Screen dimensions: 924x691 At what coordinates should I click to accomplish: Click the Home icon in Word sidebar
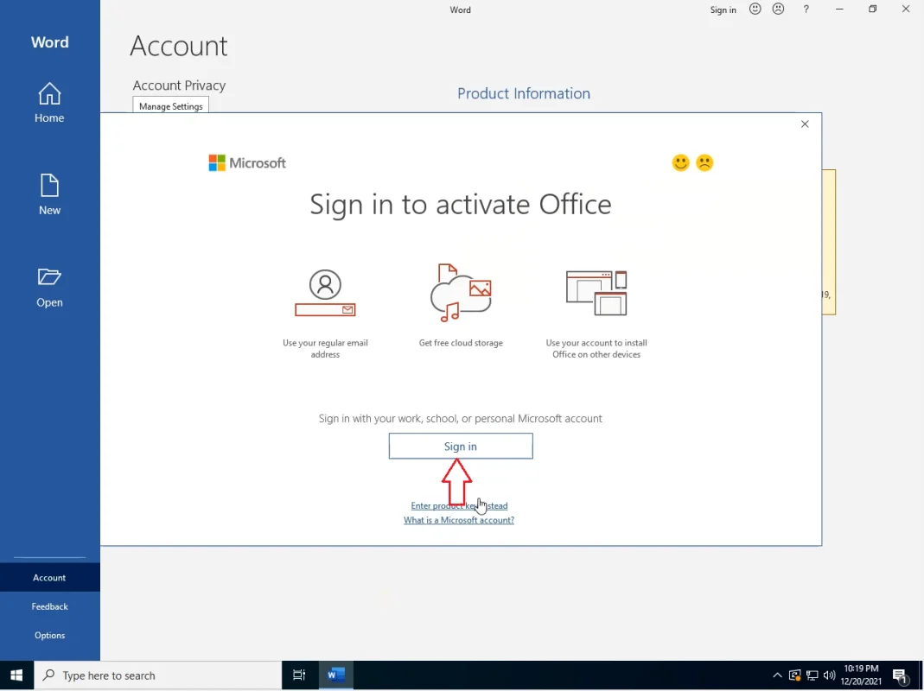coord(49,93)
